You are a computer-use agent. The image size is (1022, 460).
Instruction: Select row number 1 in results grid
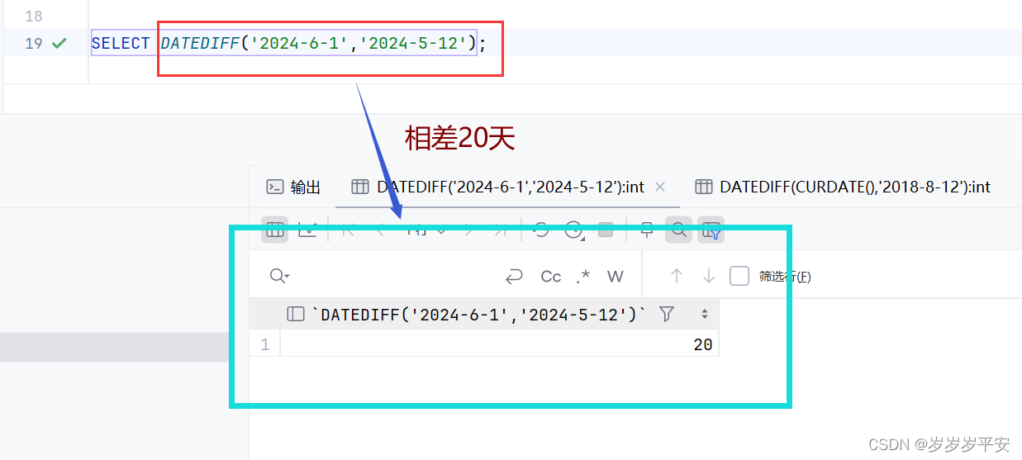click(x=265, y=344)
